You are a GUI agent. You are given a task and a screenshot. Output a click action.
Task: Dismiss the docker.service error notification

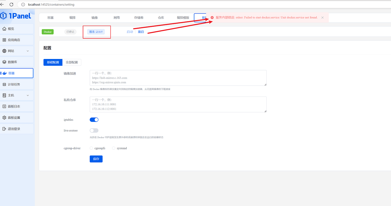pos(322,17)
